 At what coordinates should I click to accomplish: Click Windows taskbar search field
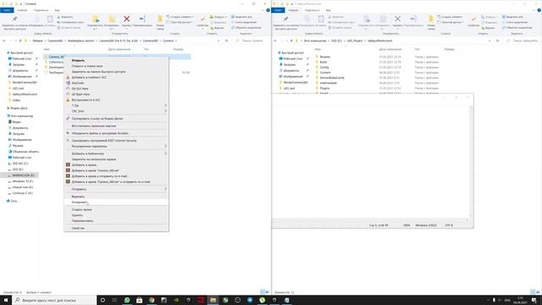(54, 300)
